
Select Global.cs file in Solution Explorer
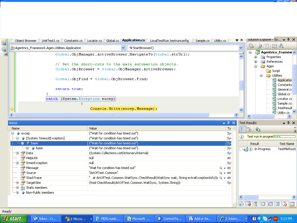284,94
